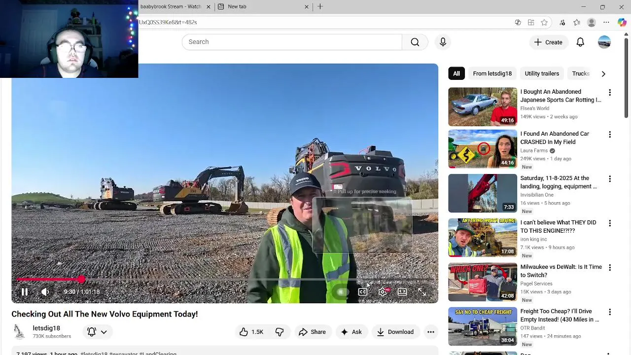Close the baabybrook Stream browser tab
This screenshot has height=355, width=631.
(208, 6)
